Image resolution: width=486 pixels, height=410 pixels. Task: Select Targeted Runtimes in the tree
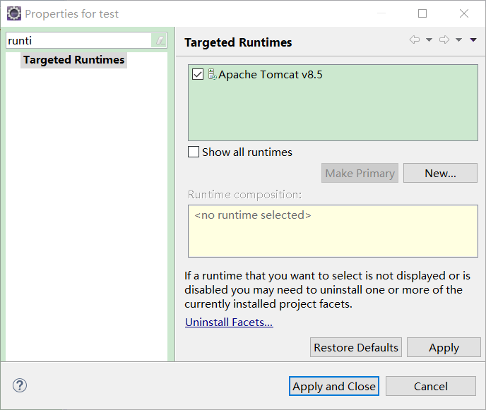(73, 60)
